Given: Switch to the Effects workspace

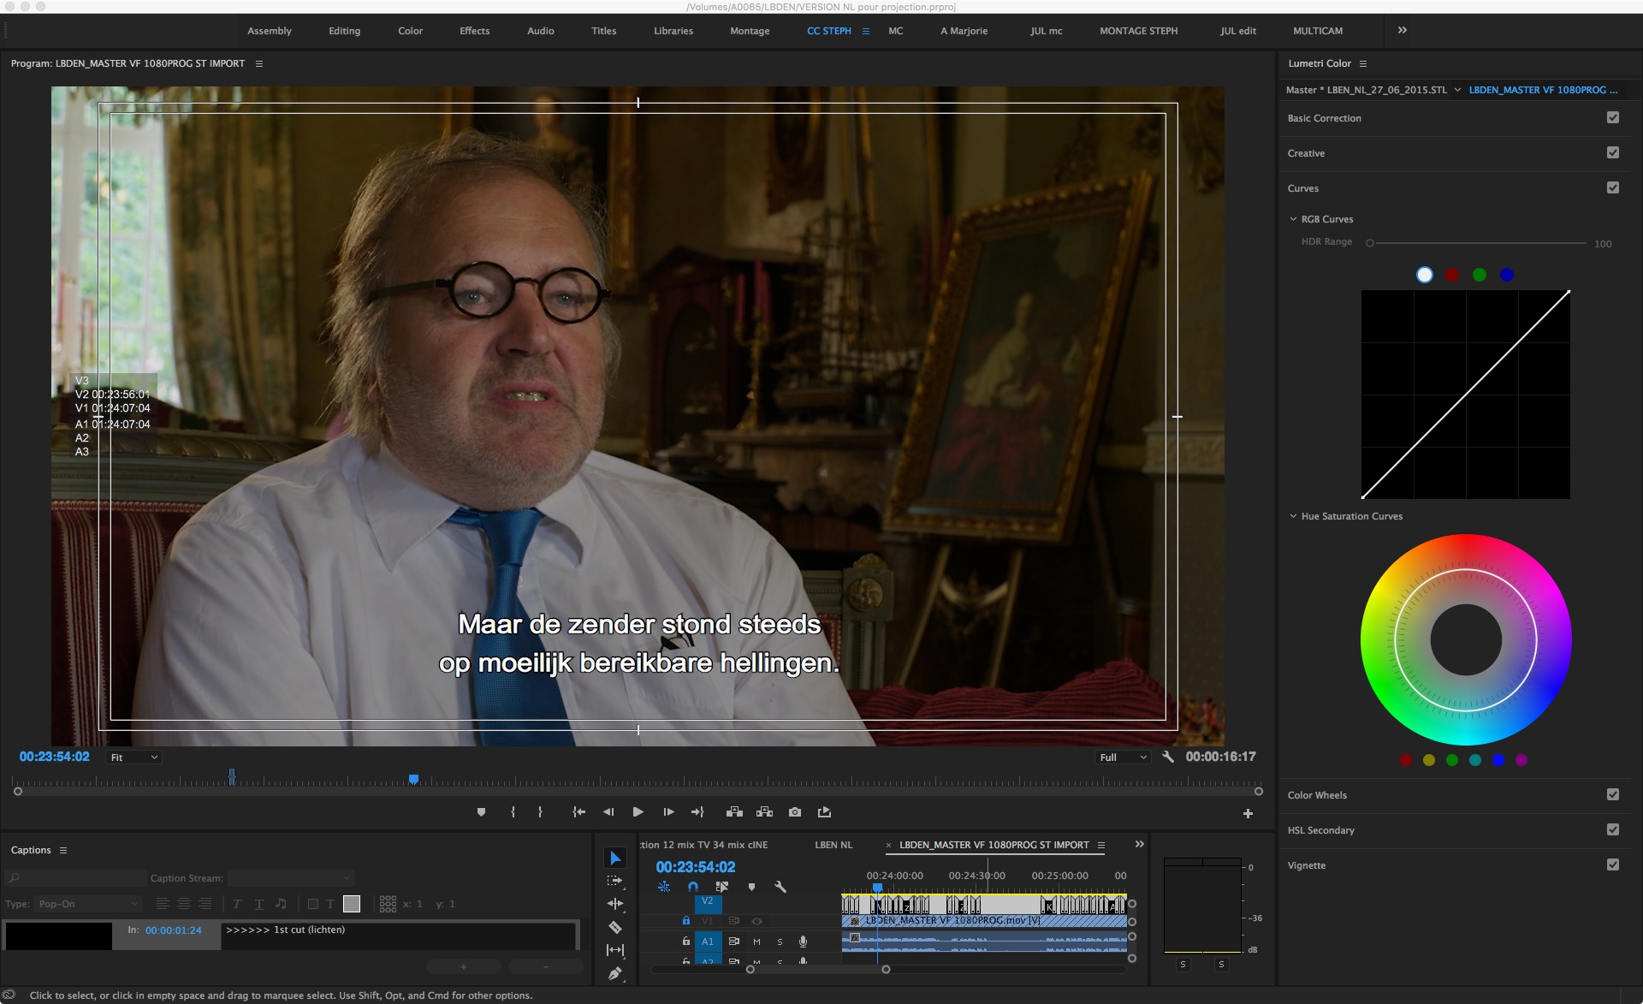Looking at the screenshot, I should [475, 31].
